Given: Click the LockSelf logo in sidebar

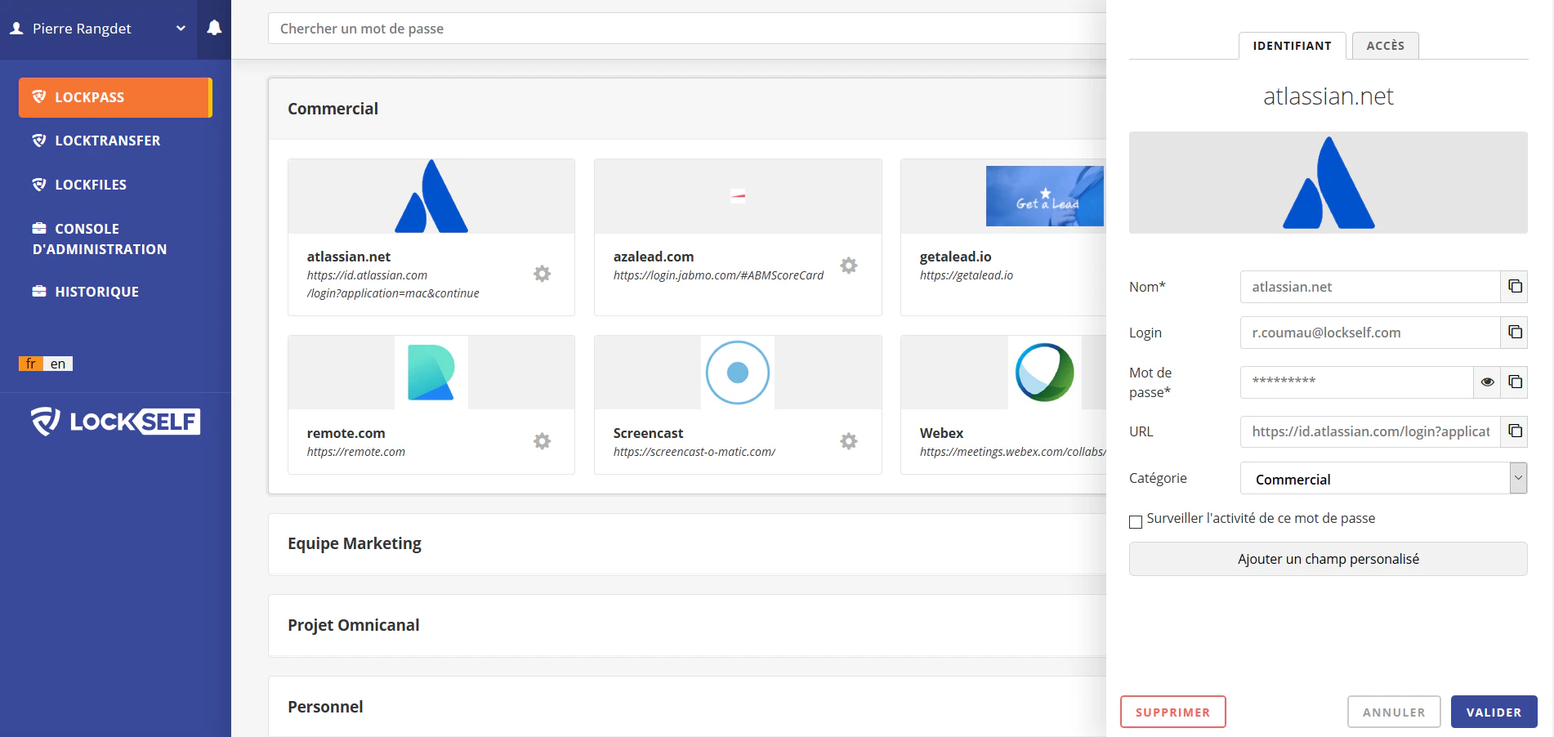Looking at the screenshot, I should point(115,422).
